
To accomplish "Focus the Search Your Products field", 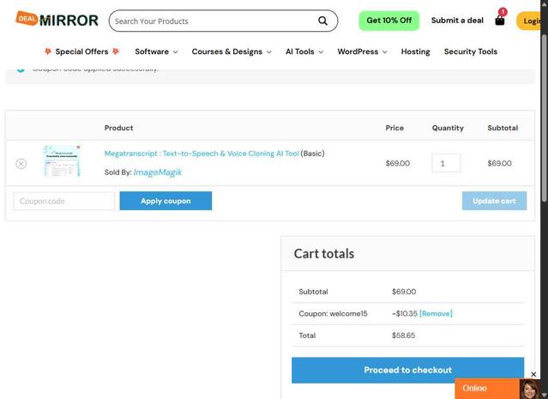I will coord(223,21).
